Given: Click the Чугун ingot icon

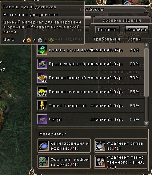Looking at the screenshot, I should [42, 119].
